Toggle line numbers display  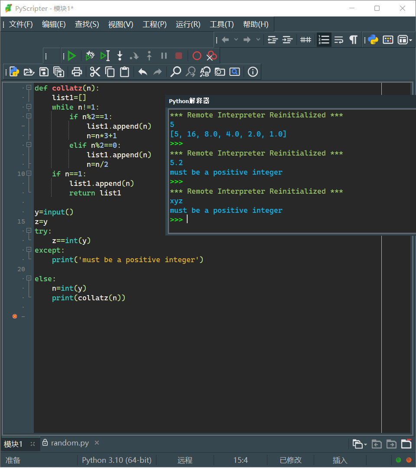(x=324, y=40)
